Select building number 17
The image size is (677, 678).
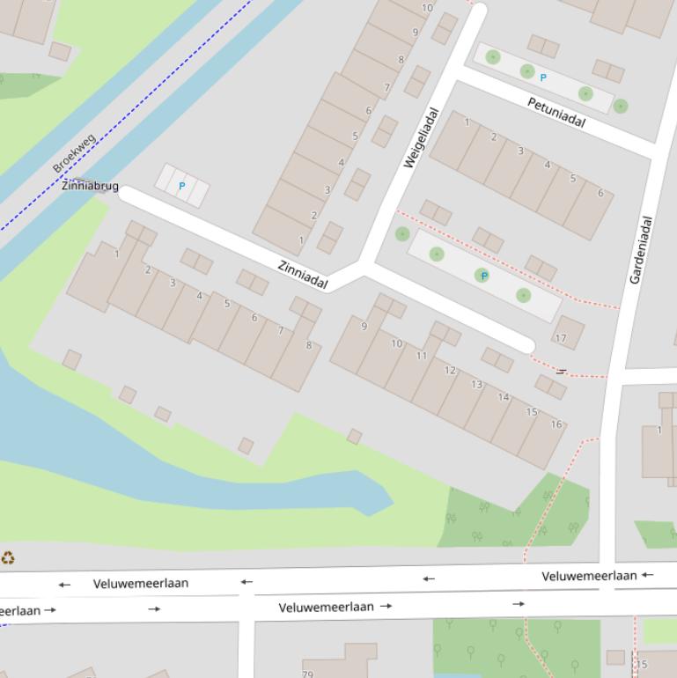pyautogui.click(x=561, y=338)
